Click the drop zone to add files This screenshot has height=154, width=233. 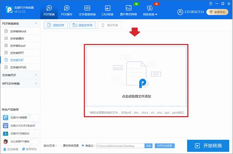tap(136, 76)
